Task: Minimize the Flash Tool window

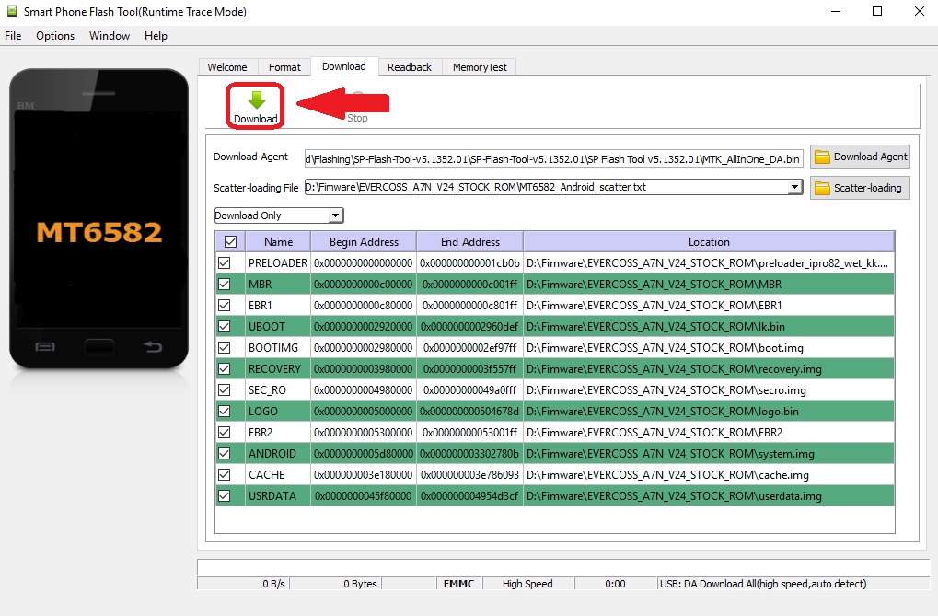Action: click(836, 11)
